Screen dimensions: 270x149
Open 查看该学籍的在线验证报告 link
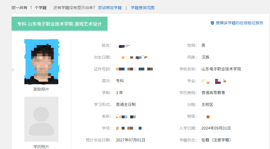point(239,23)
